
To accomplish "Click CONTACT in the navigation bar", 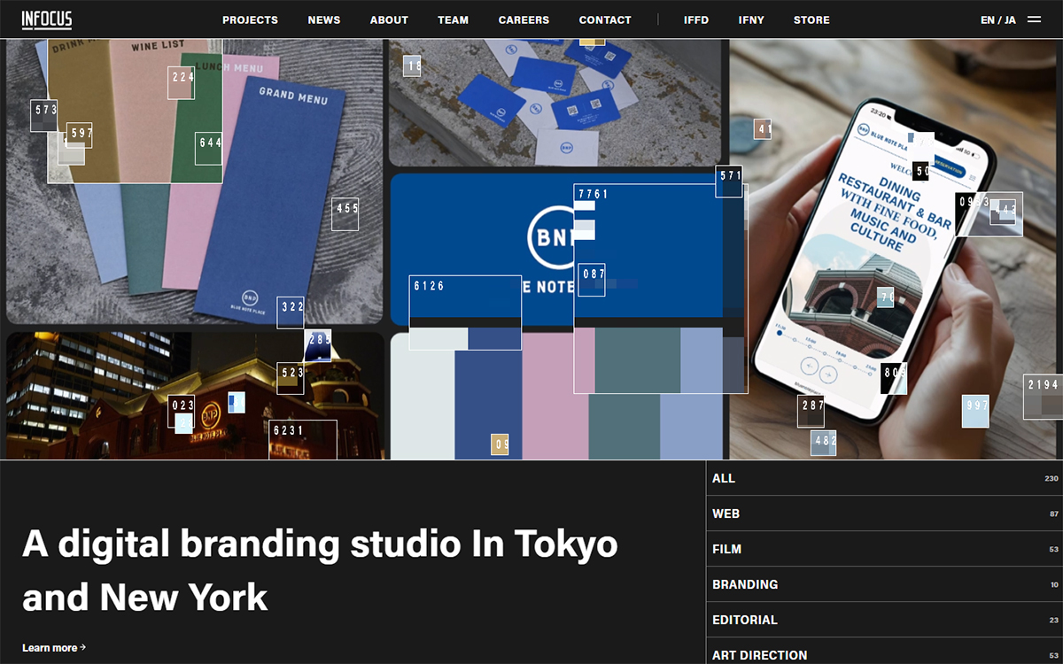I will click(x=605, y=19).
